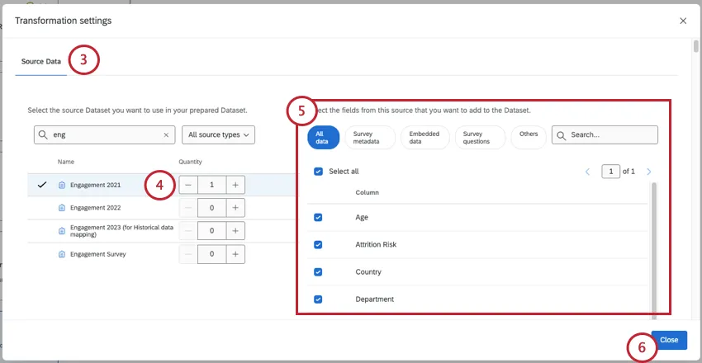Image resolution: width=702 pixels, height=363 pixels.
Task: Clear the 'eng' search text
Action: tap(166, 135)
